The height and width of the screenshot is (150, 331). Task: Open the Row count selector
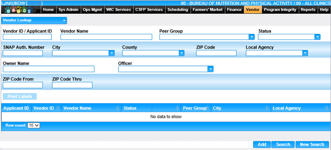coord(34,125)
